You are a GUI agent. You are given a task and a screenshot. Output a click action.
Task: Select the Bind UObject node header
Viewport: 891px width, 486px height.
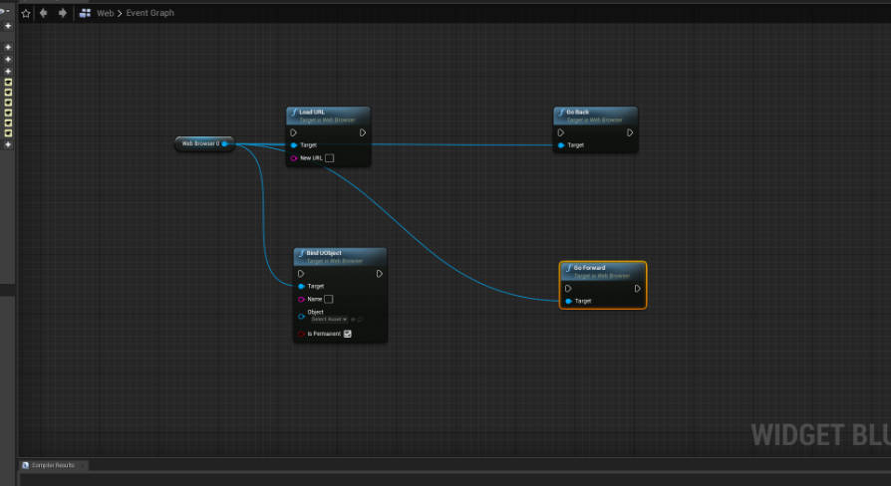pos(339,256)
